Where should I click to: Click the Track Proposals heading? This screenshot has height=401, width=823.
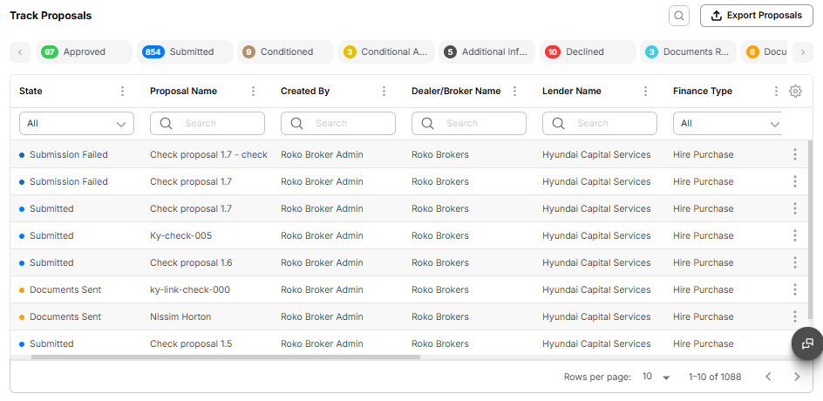coord(51,16)
